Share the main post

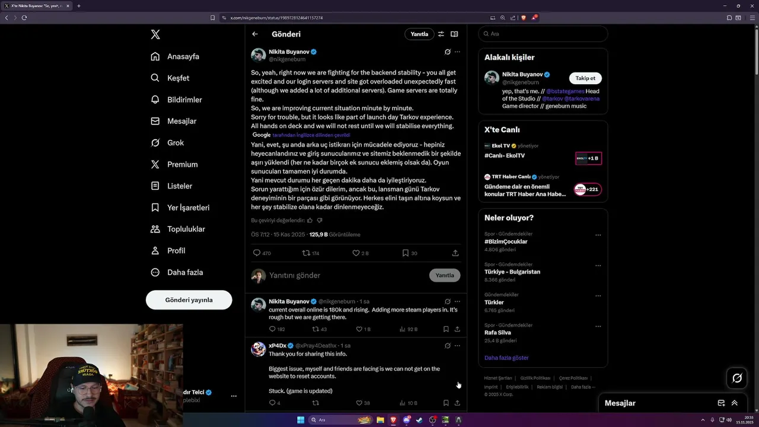pyautogui.click(x=455, y=253)
